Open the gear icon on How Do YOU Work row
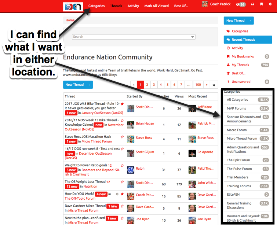The width and height of the screenshot is (277, 225). point(117,194)
